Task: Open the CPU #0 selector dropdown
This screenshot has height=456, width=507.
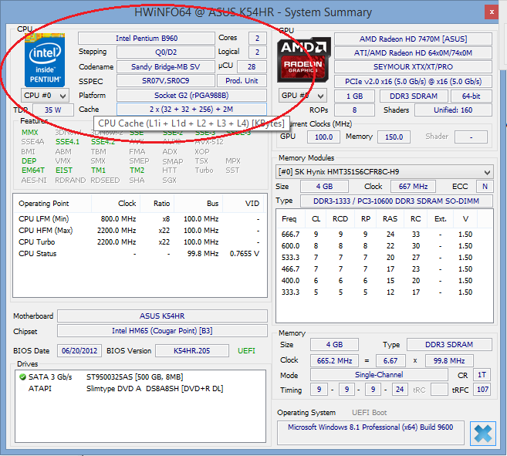Action: coord(45,96)
